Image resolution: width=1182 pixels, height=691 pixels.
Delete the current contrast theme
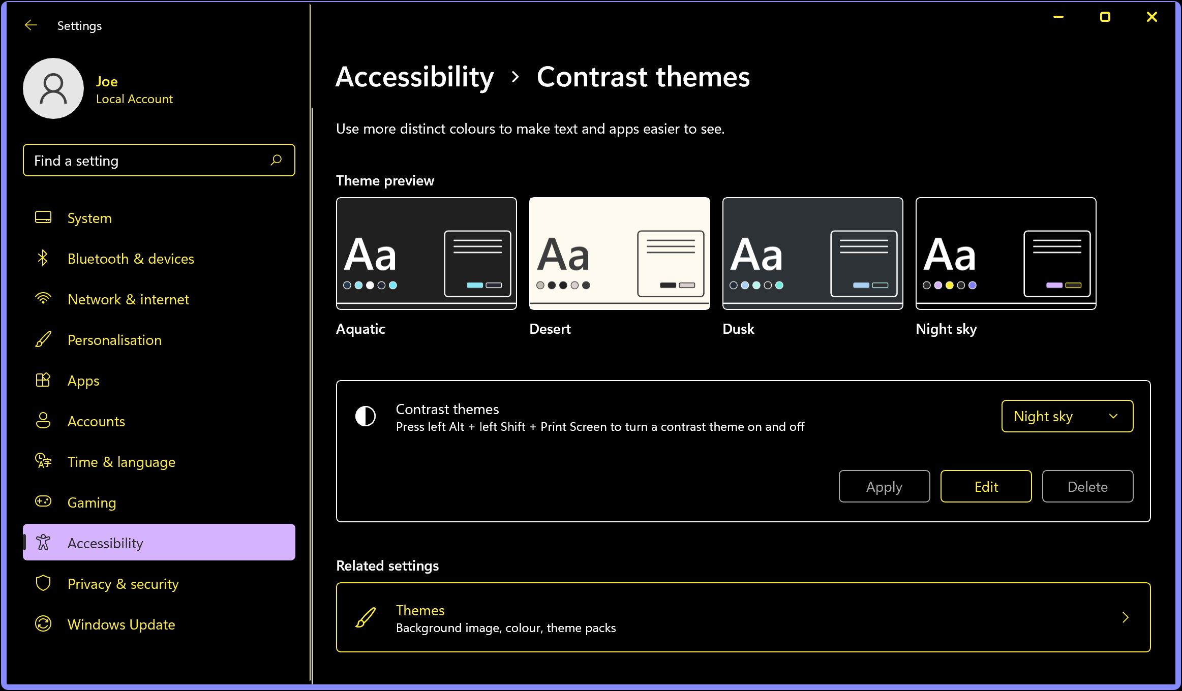click(1087, 486)
